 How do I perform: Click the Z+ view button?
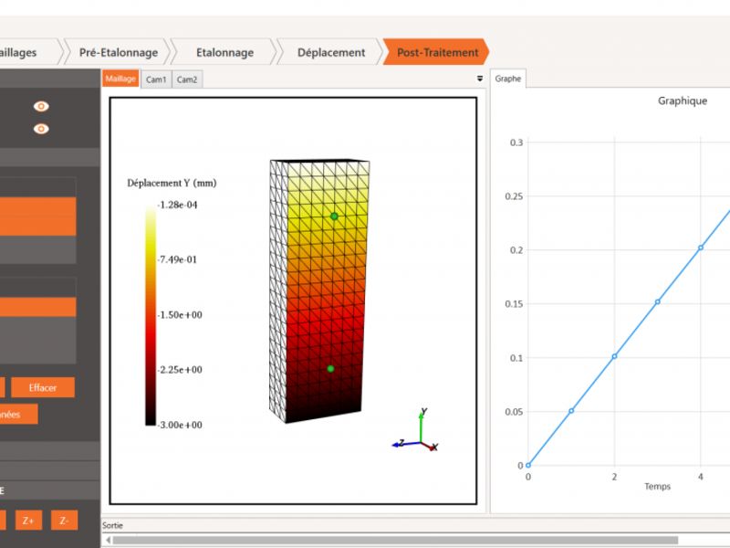coord(28,520)
